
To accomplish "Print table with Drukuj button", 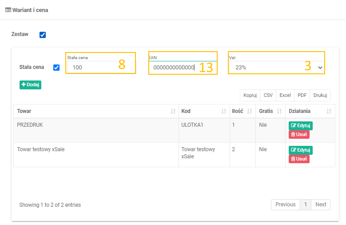I will coord(320,95).
